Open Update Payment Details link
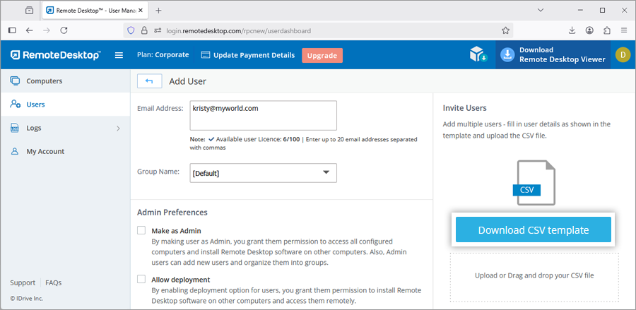 click(x=248, y=56)
